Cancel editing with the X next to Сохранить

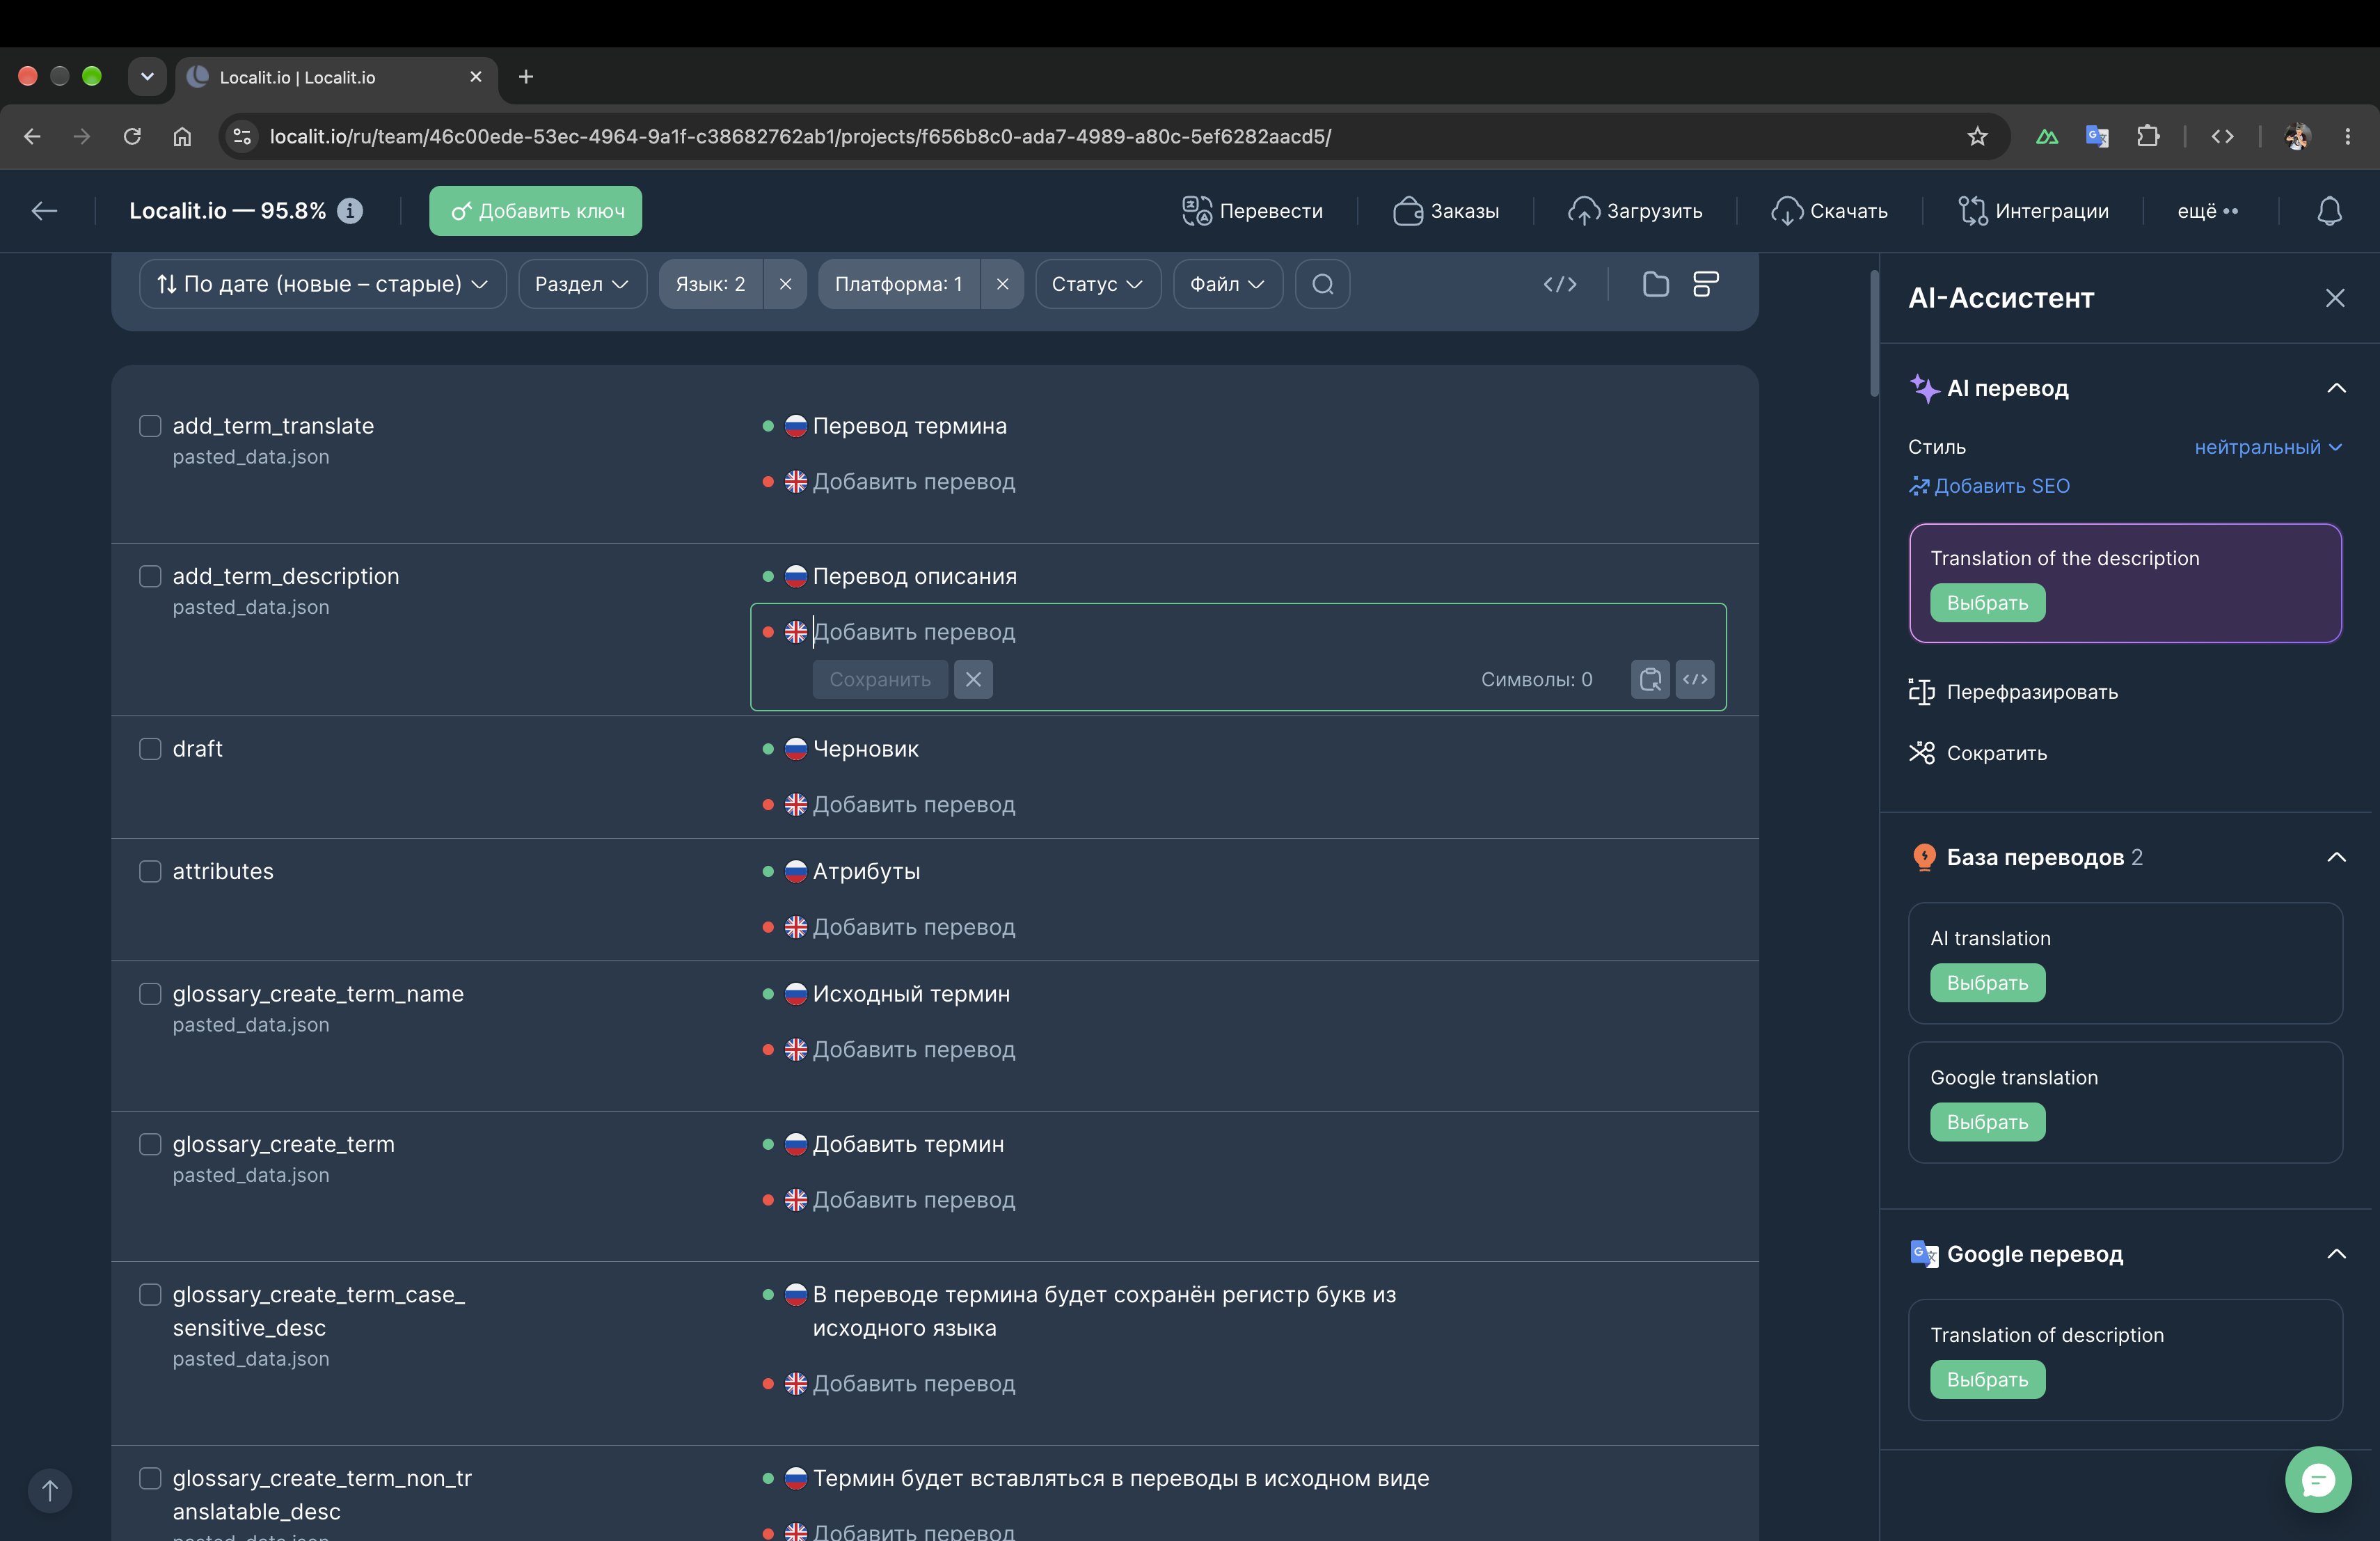tap(973, 680)
